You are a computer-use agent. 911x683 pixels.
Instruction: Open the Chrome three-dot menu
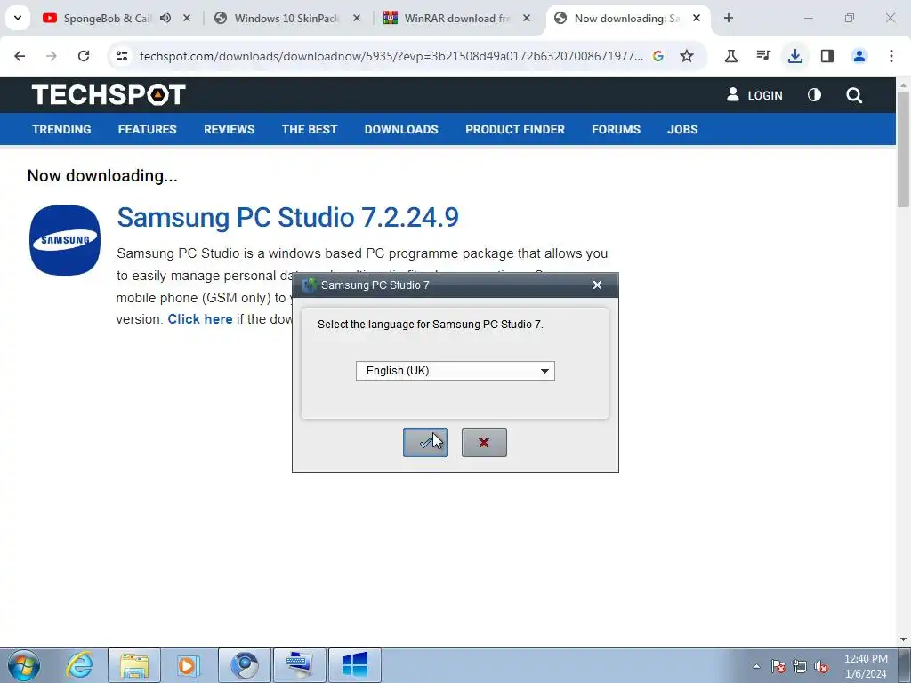[x=891, y=56]
